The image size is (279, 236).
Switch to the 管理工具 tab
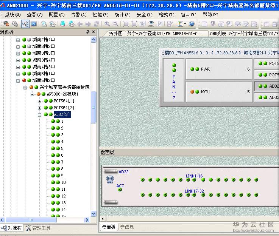(x=38, y=228)
